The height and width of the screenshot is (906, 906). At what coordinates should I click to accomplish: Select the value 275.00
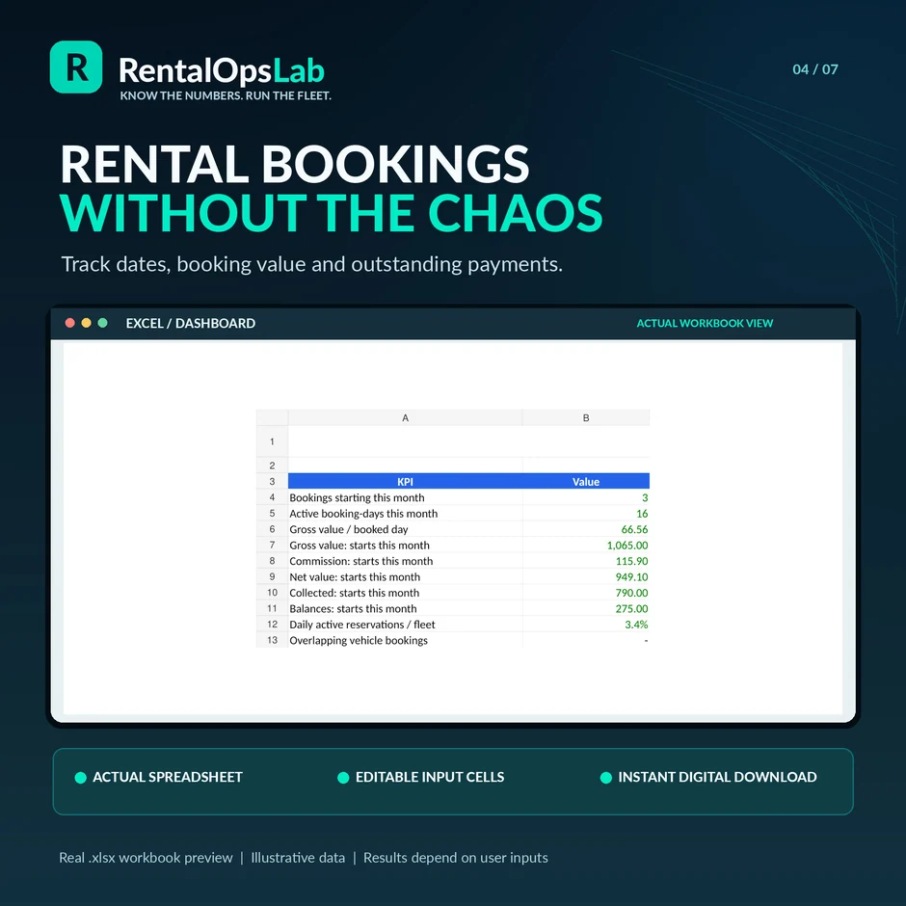[x=586, y=608]
